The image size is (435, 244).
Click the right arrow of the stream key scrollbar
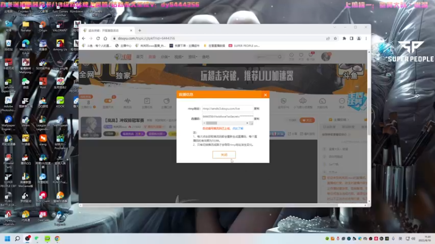pos(247,123)
